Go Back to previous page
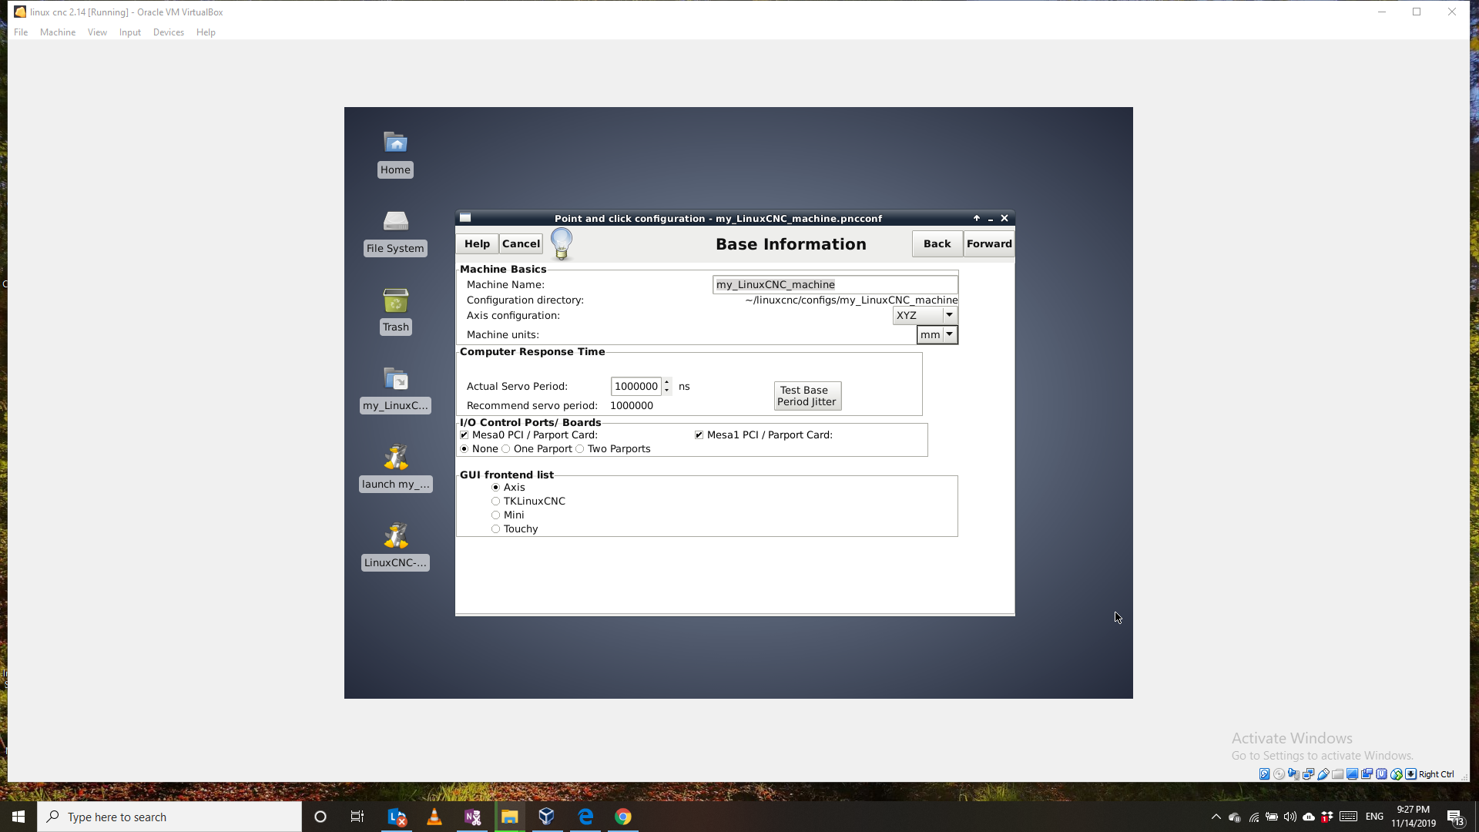This screenshot has width=1479, height=832. [x=937, y=243]
